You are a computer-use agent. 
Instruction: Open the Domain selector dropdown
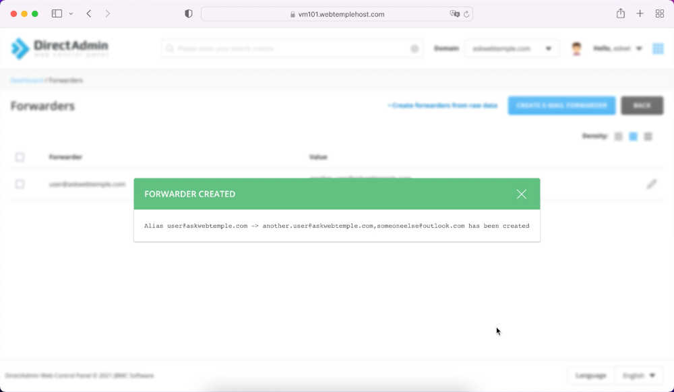(x=512, y=48)
